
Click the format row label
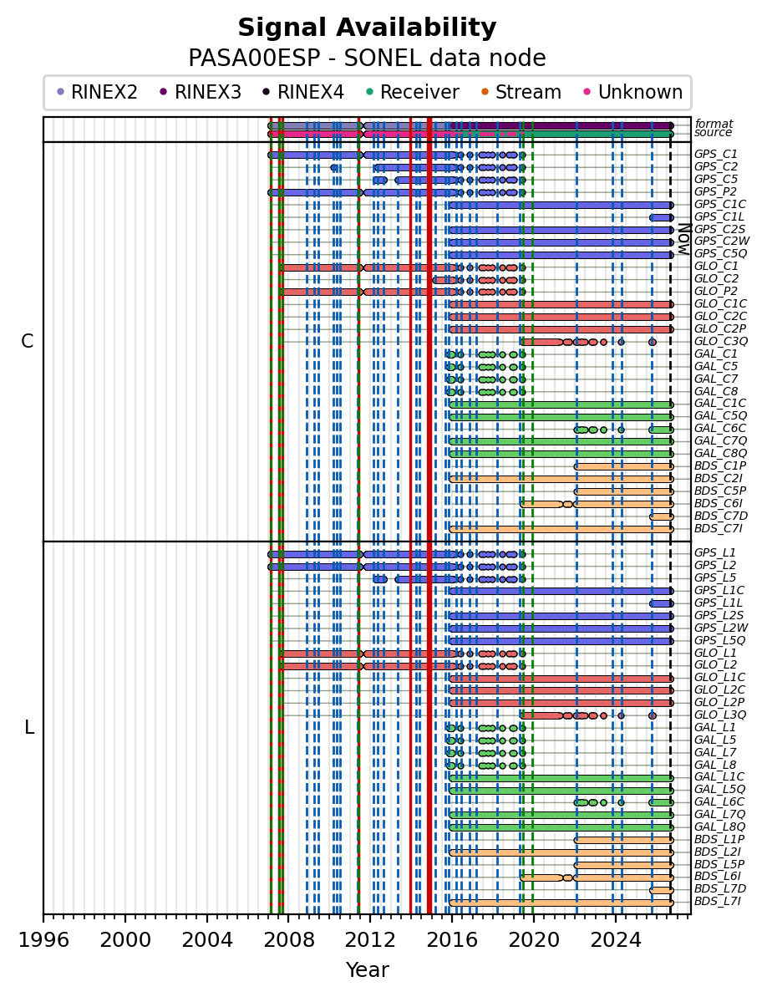(714, 124)
